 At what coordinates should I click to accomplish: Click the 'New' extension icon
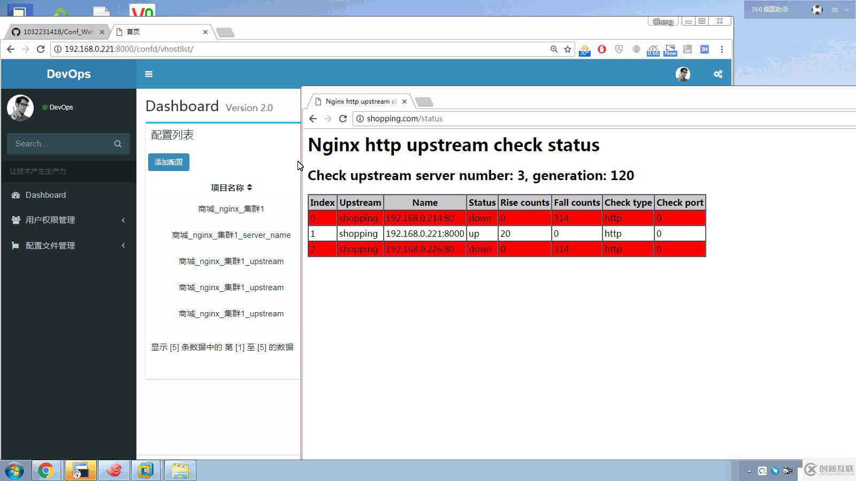coord(670,50)
